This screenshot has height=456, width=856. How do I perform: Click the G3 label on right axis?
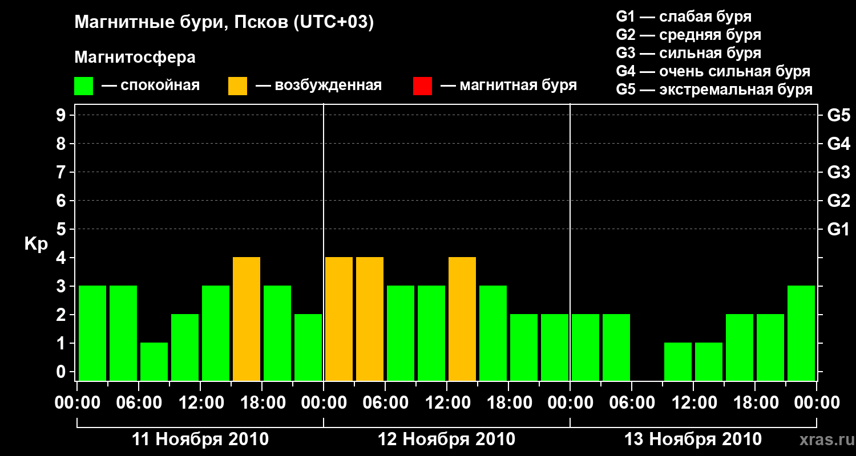coord(839,172)
